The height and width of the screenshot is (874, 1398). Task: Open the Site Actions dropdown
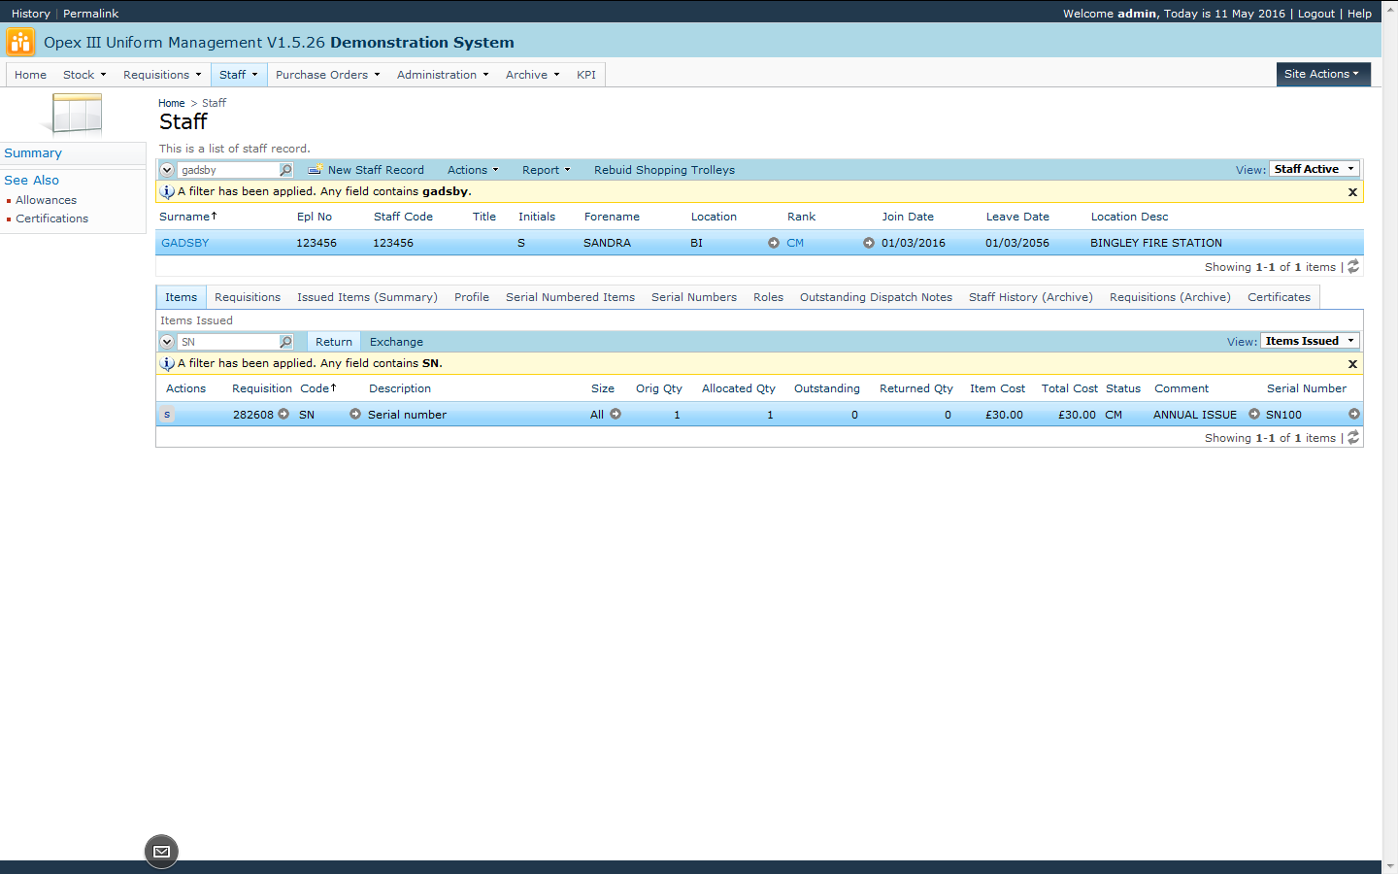tap(1323, 74)
